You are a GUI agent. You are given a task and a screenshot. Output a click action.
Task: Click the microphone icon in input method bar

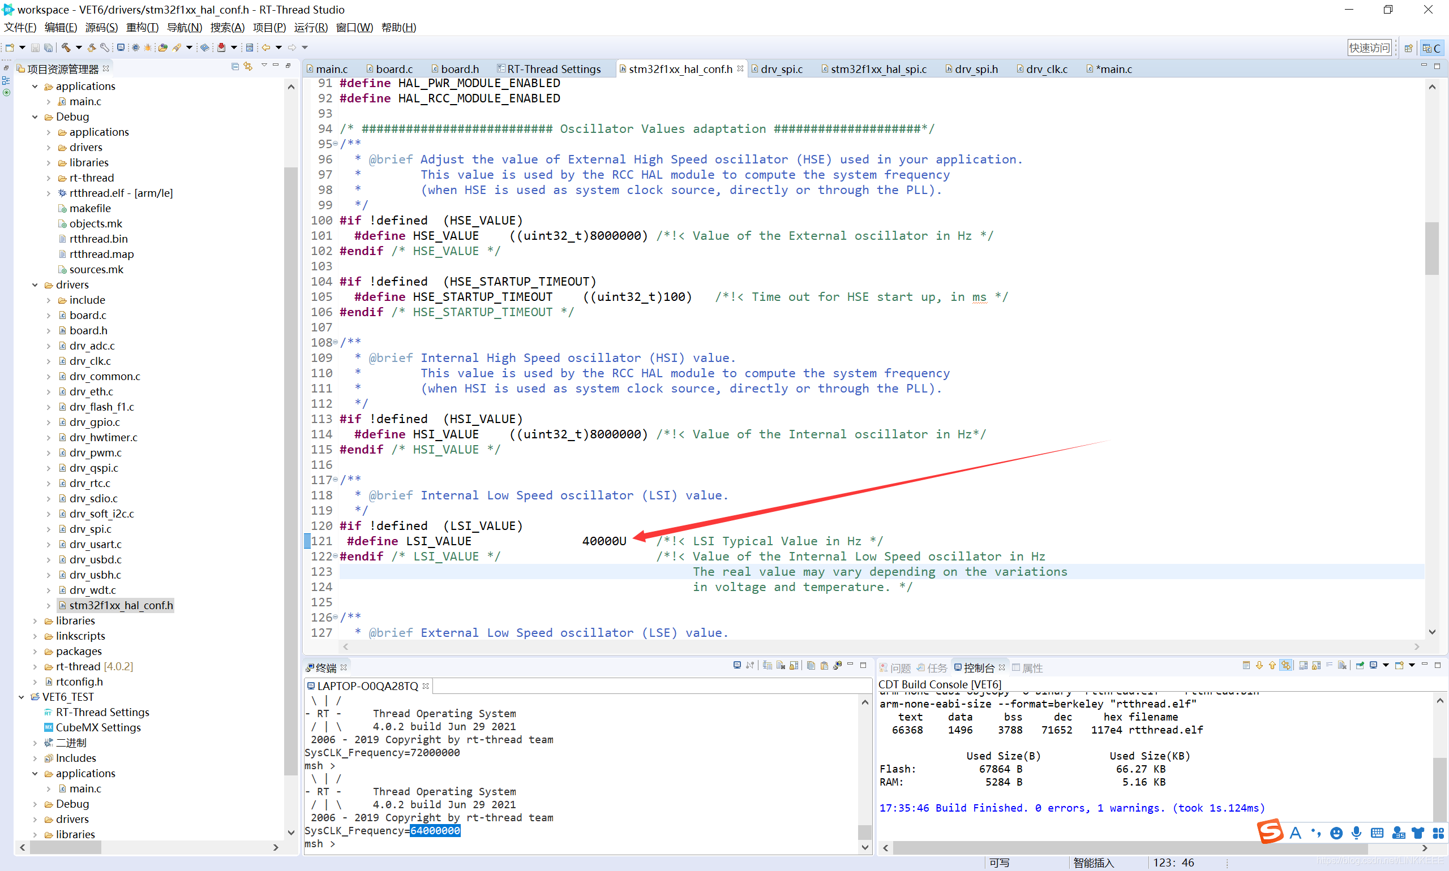click(1356, 833)
